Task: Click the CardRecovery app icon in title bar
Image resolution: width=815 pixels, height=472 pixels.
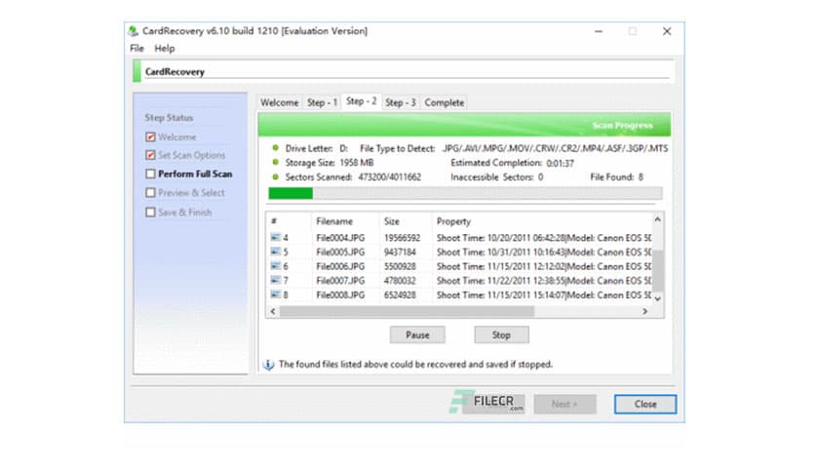Action: [x=133, y=30]
